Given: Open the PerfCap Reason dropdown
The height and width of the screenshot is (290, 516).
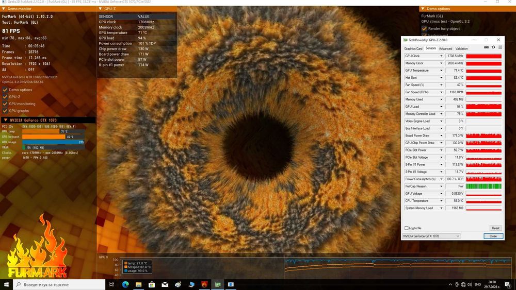Looking at the screenshot, I should tap(441, 186).
